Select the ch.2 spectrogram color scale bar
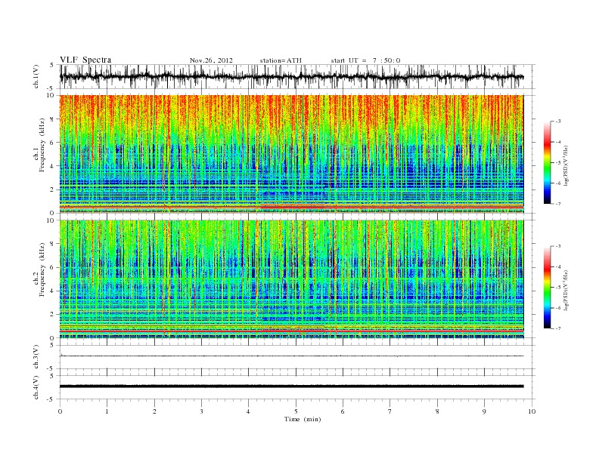 pyautogui.click(x=547, y=287)
